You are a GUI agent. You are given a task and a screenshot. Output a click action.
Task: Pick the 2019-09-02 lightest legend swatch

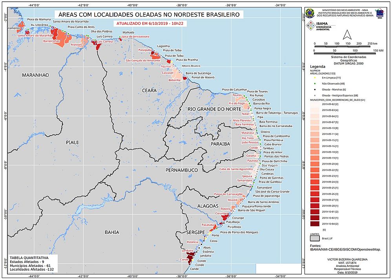click(315, 105)
